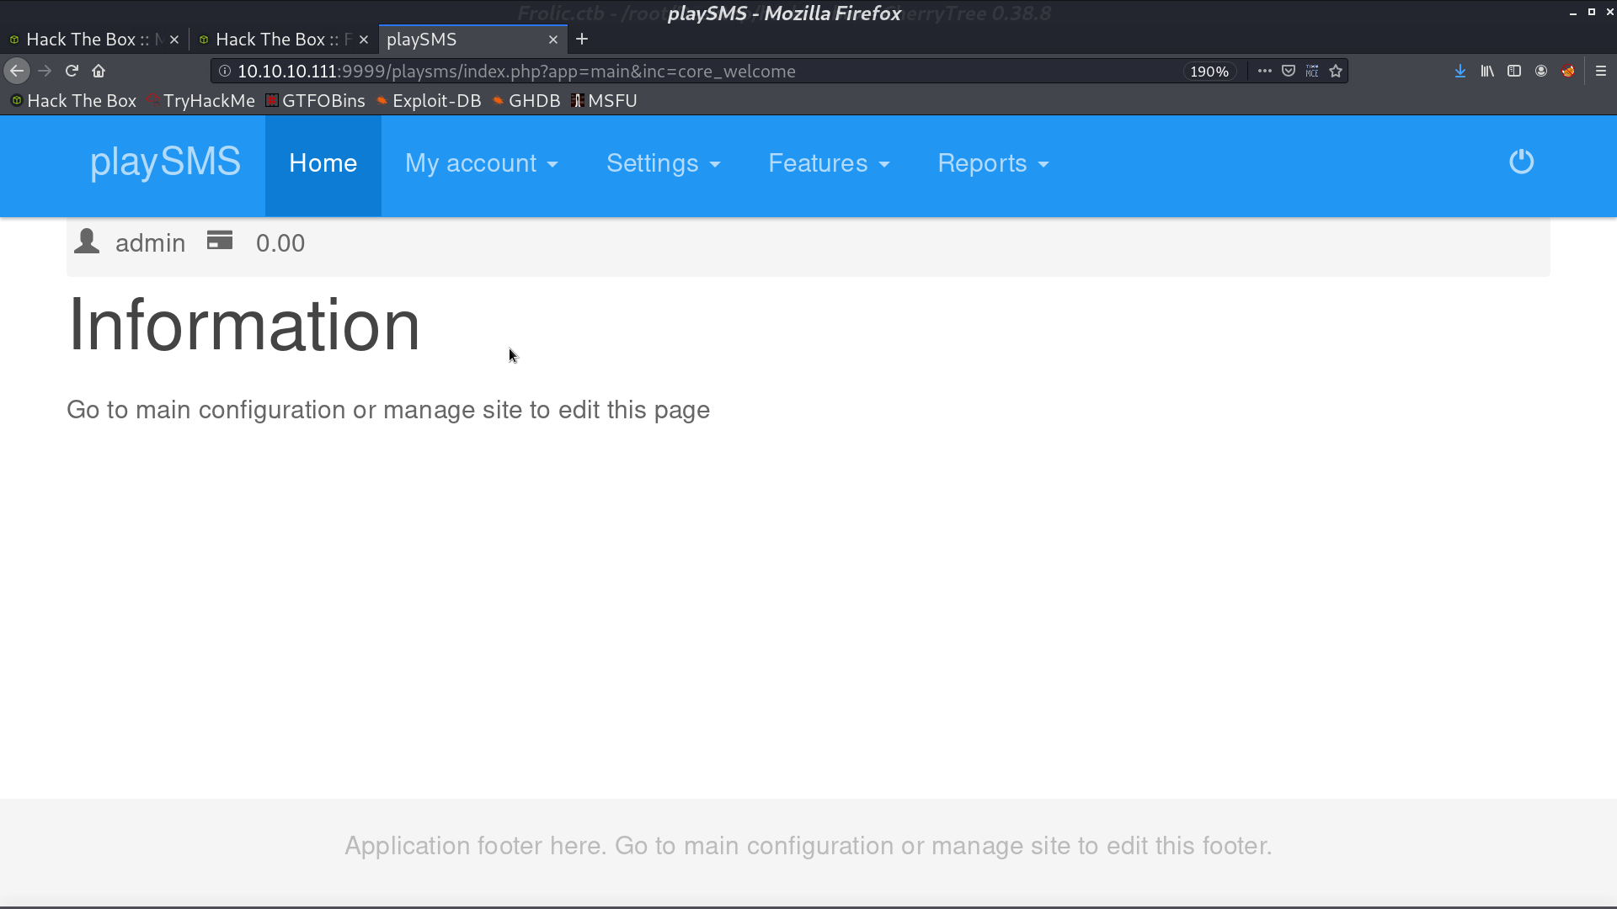Log out using the power icon
Screen dimensions: 1617x909
click(x=1522, y=162)
